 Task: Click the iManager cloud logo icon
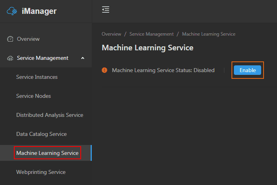click(x=12, y=11)
